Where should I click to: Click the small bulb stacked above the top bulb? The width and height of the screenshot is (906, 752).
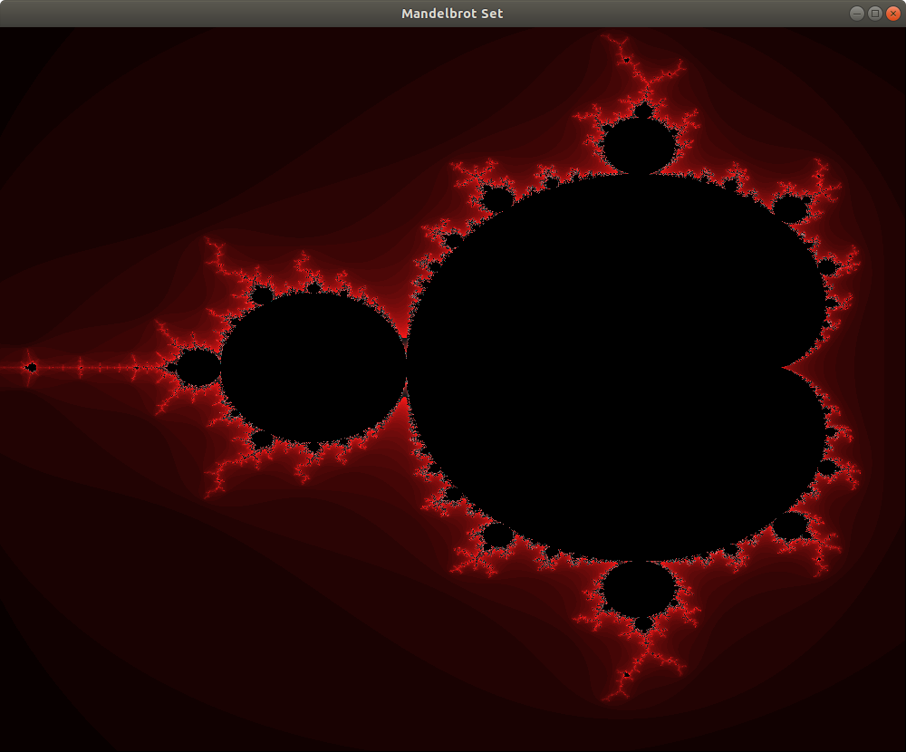[642, 111]
